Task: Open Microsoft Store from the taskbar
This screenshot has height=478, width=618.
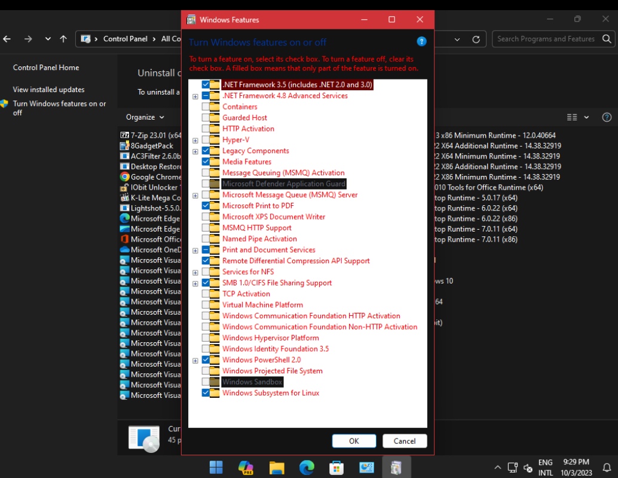Action: tap(336, 467)
